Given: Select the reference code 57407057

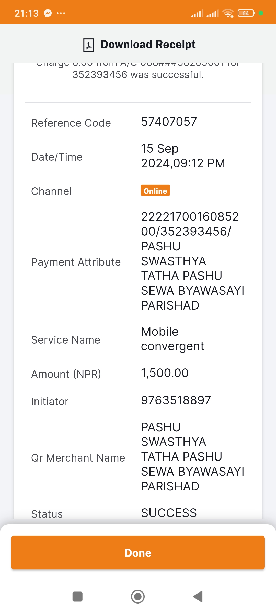Looking at the screenshot, I should tap(169, 122).
